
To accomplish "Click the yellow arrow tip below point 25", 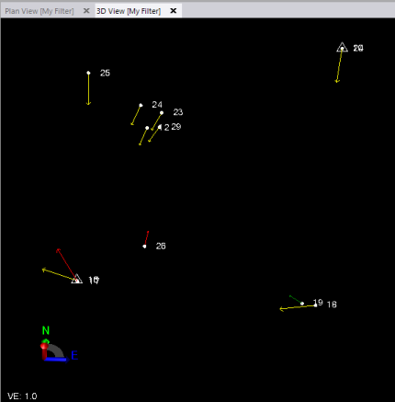I will pos(88,103).
